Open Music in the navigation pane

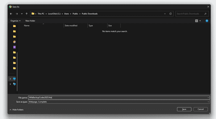tap(14, 42)
